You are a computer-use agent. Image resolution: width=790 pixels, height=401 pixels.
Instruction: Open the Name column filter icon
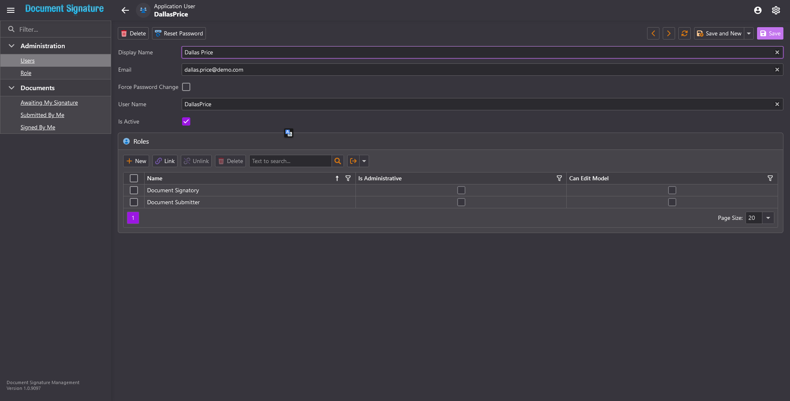(348, 178)
